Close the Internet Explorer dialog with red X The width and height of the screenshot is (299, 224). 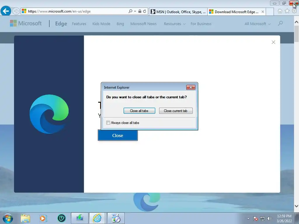(x=191, y=87)
